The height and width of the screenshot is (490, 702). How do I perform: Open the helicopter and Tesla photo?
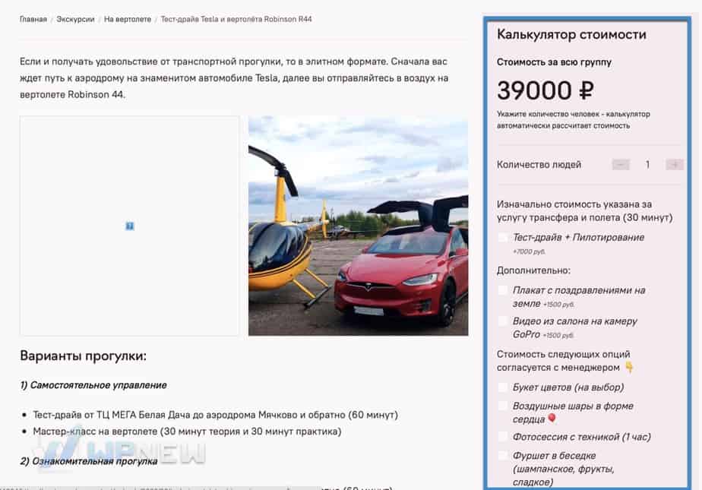click(x=358, y=226)
